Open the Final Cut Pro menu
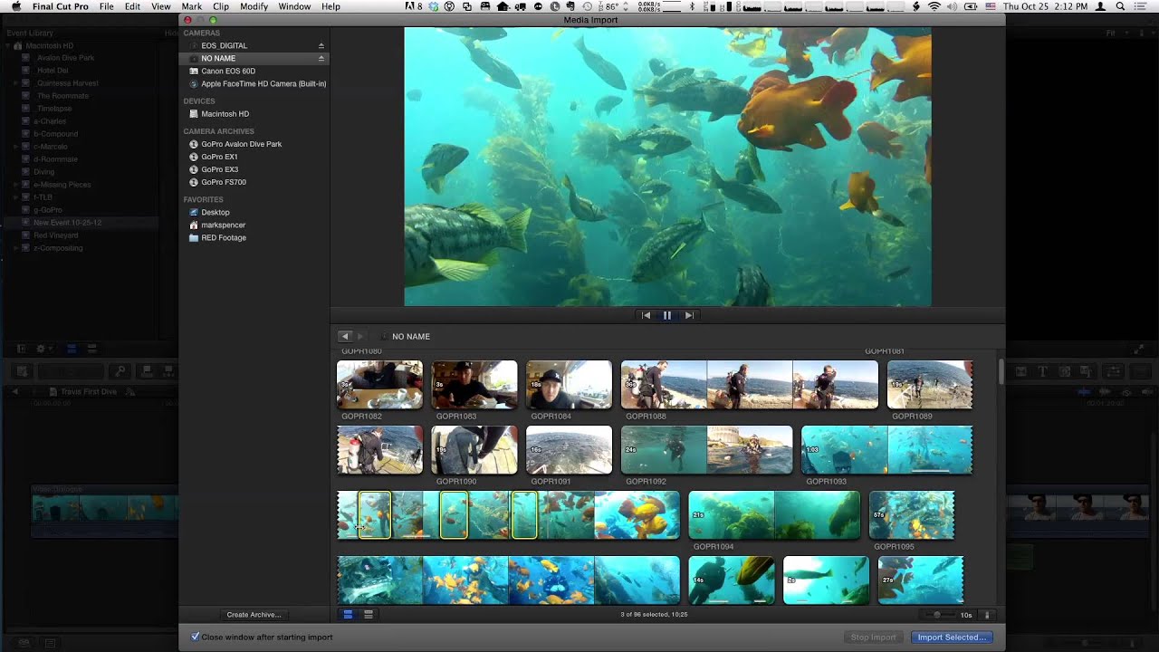Screen dimensions: 1159x652 pyautogui.click(x=61, y=6)
